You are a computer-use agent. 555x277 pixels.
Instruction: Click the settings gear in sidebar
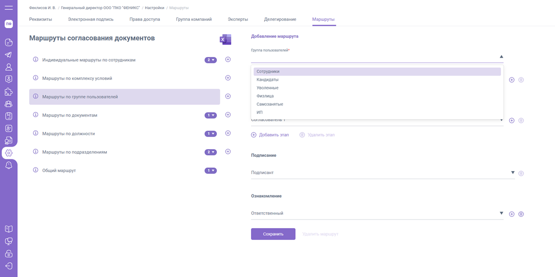(x=9, y=153)
